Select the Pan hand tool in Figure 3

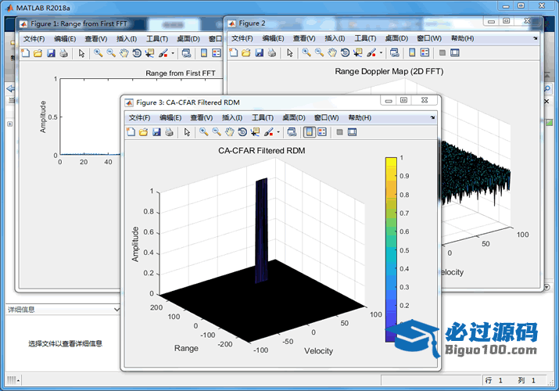coord(229,132)
